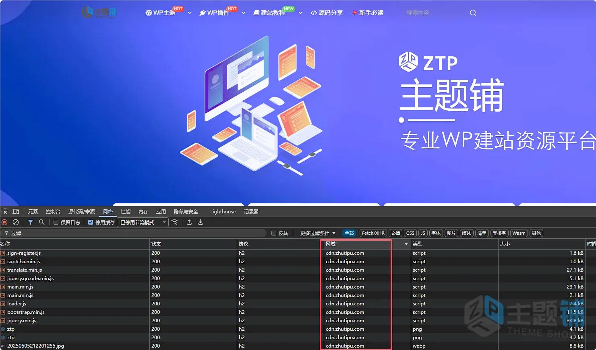
Task: Select the 20250505212201255.jpg request row
Action: pyautogui.click(x=298, y=346)
